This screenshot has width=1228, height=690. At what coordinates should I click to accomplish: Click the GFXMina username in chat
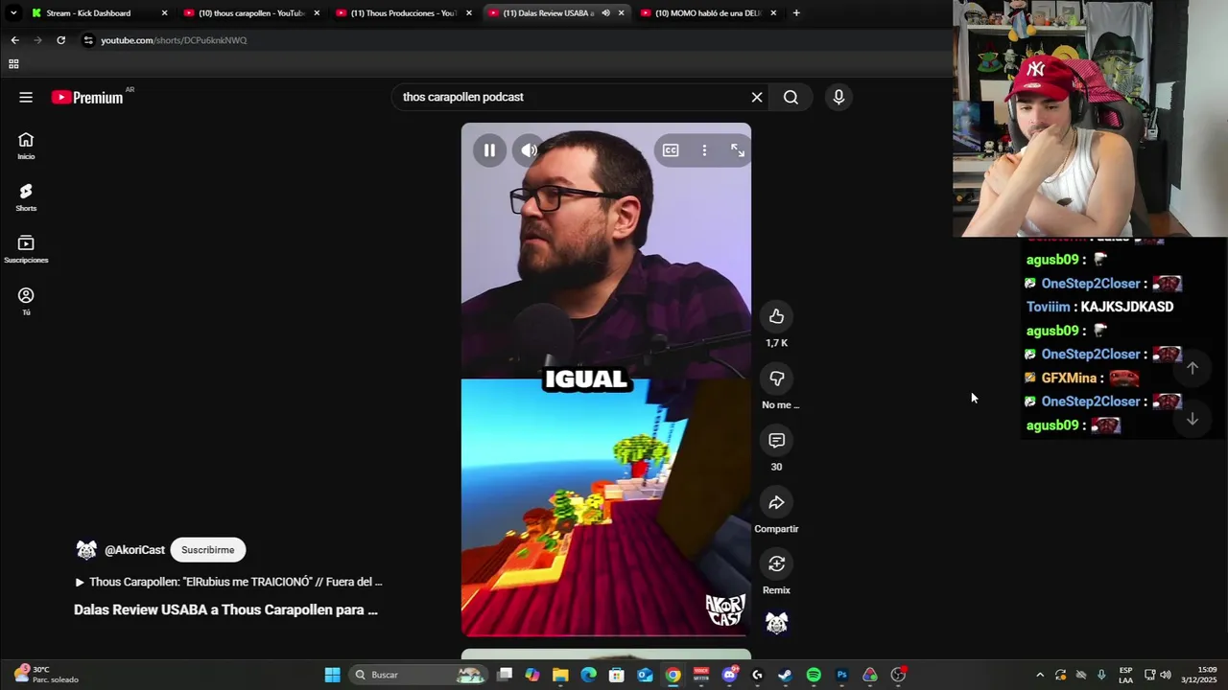[x=1069, y=379]
